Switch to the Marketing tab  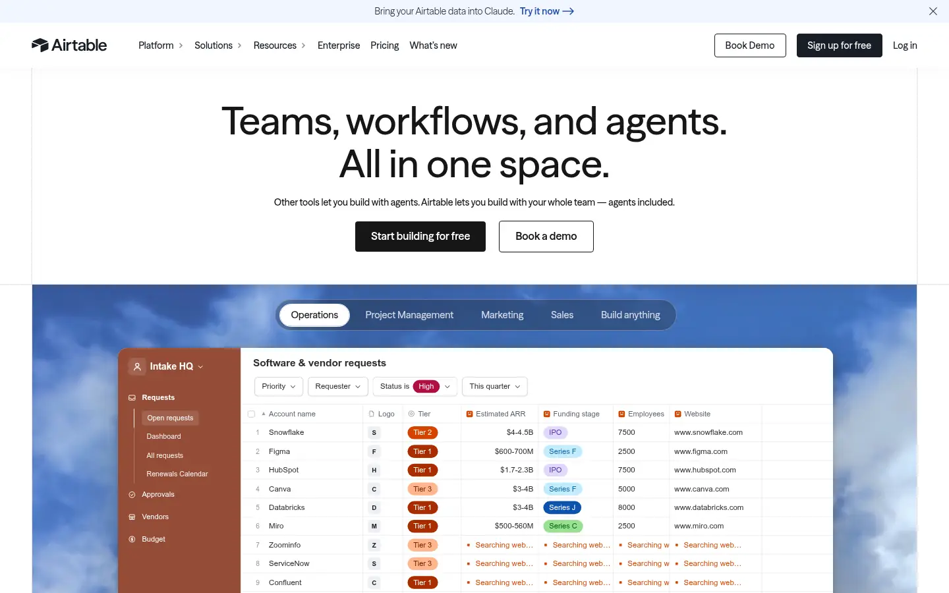click(x=502, y=315)
